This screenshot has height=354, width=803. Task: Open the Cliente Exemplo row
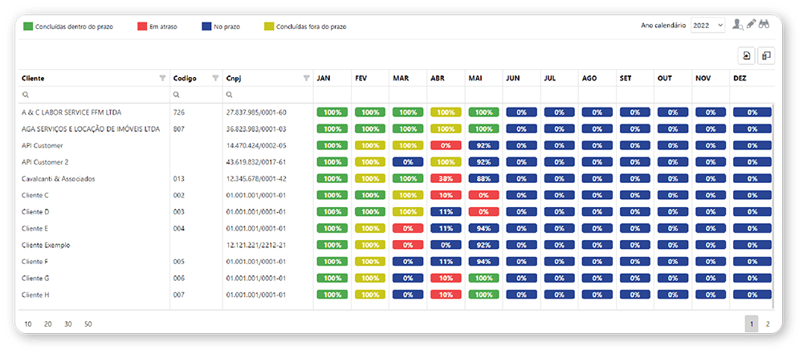coord(395,245)
